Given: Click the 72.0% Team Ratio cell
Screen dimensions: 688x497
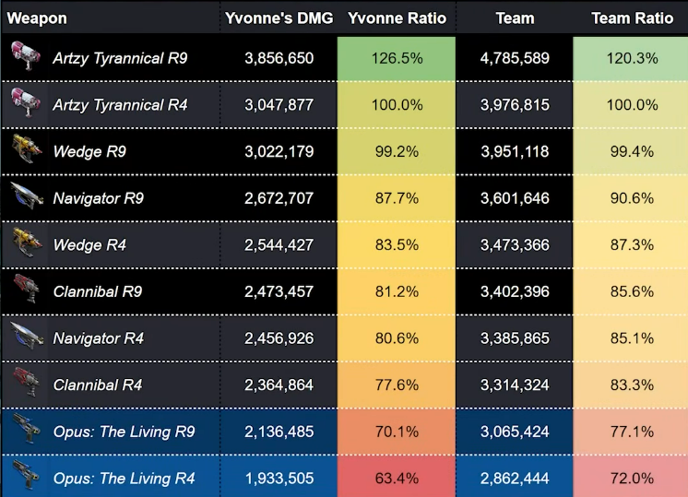Looking at the screenshot, I should point(631,477).
